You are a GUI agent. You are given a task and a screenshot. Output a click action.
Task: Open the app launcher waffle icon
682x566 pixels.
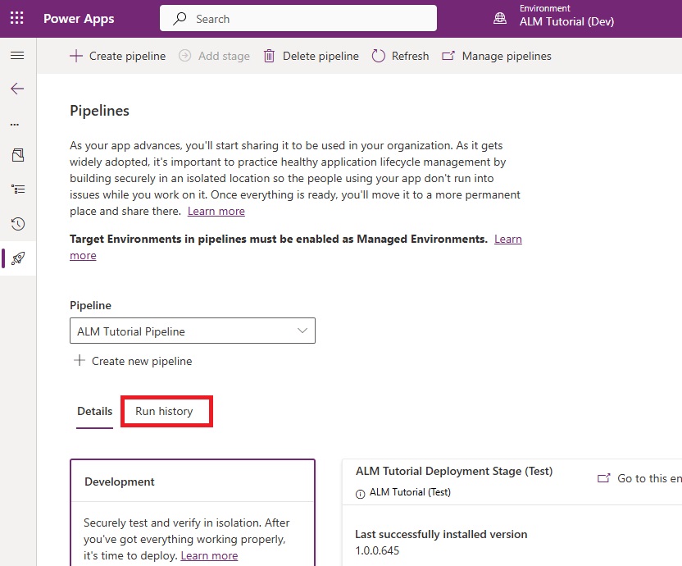[17, 18]
